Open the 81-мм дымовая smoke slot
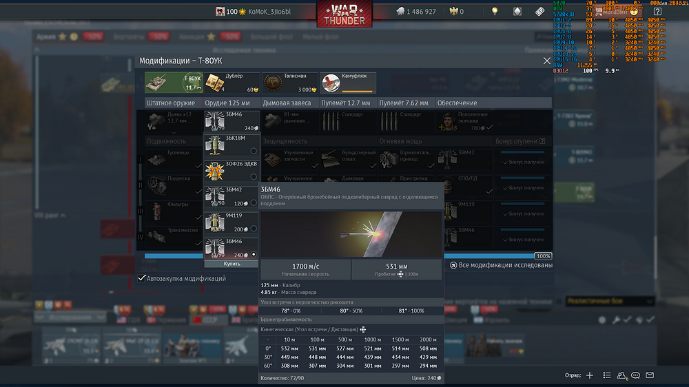 290,121
